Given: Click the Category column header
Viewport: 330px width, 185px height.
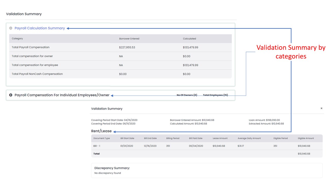Looking at the screenshot, I should tap(17, 39).
